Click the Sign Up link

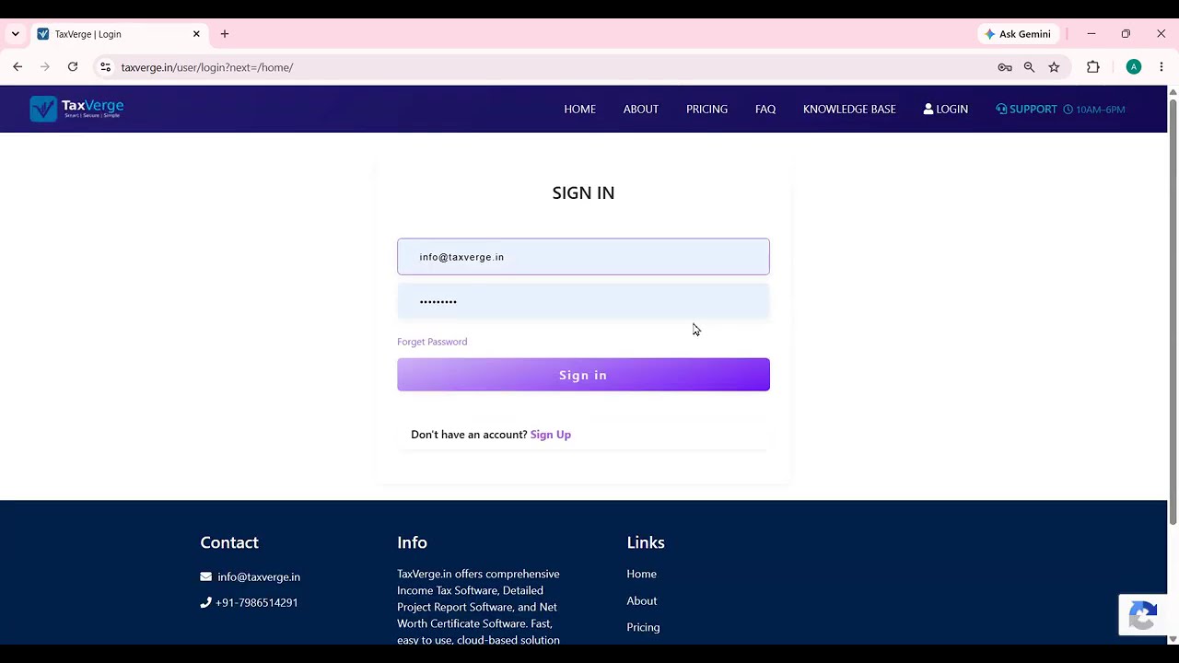coord(550,435)
